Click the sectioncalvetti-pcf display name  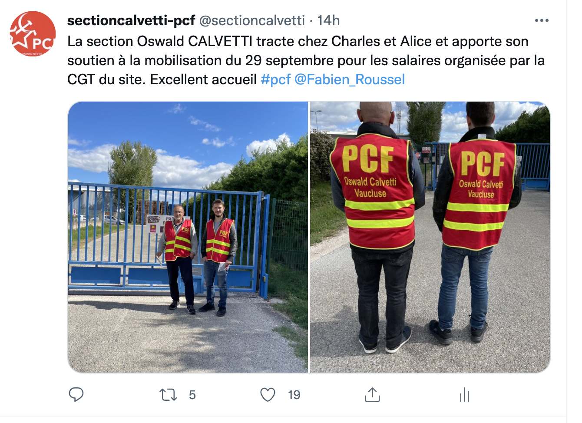pyautogui.click(x=131, y=20)
